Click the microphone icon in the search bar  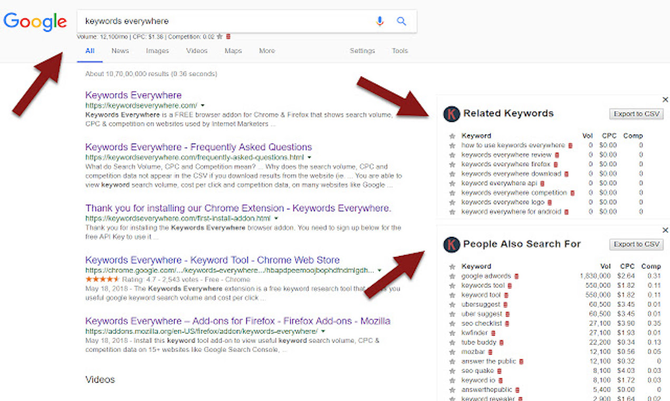tap(380, 21)
